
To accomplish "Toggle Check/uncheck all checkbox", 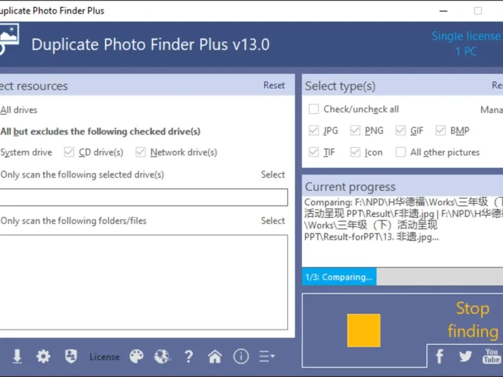I will click(x=314, y=109).
